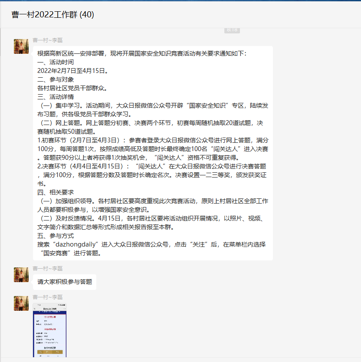
Task: Click heading "一、活动时间"
Action: [56, 62]
